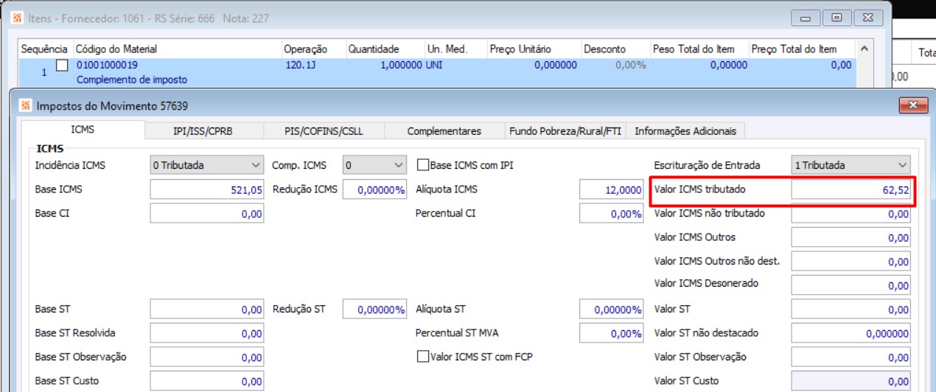Enable Base ICMS com IPI checkbox
This screenshot has height=392, width=936.
[x=423, y=165]
